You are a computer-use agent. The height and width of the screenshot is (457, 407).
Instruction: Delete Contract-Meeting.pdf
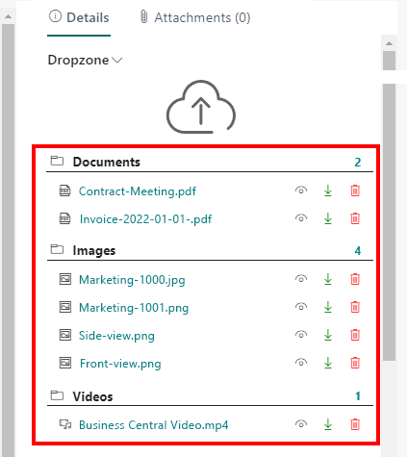coord(355,190)
